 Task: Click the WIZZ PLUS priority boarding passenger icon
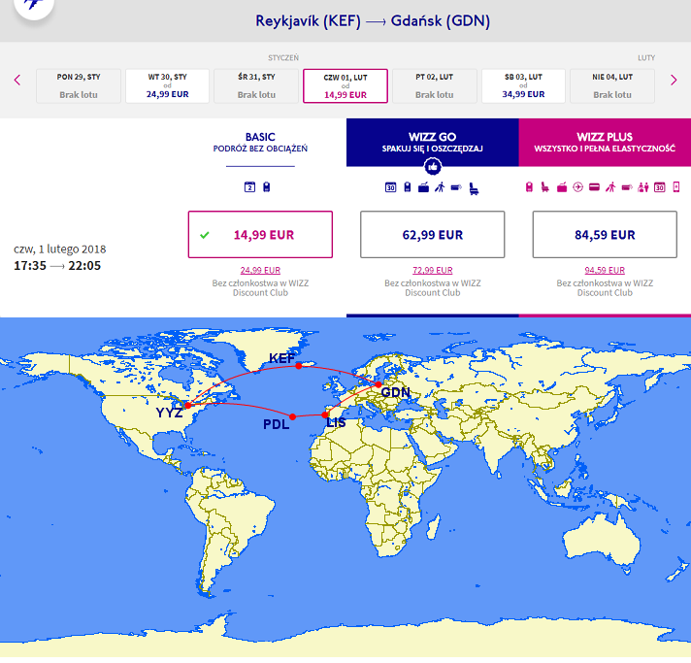tap(610, 187)
